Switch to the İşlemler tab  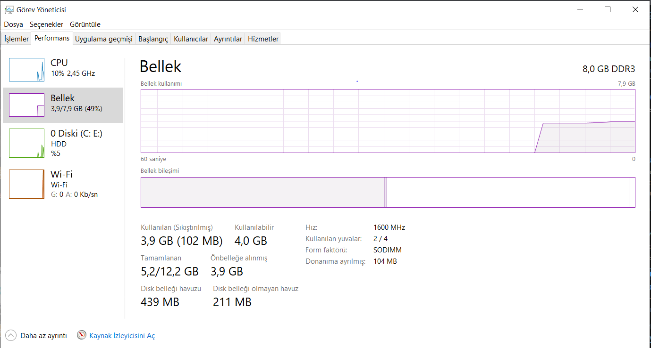point(17,39)
